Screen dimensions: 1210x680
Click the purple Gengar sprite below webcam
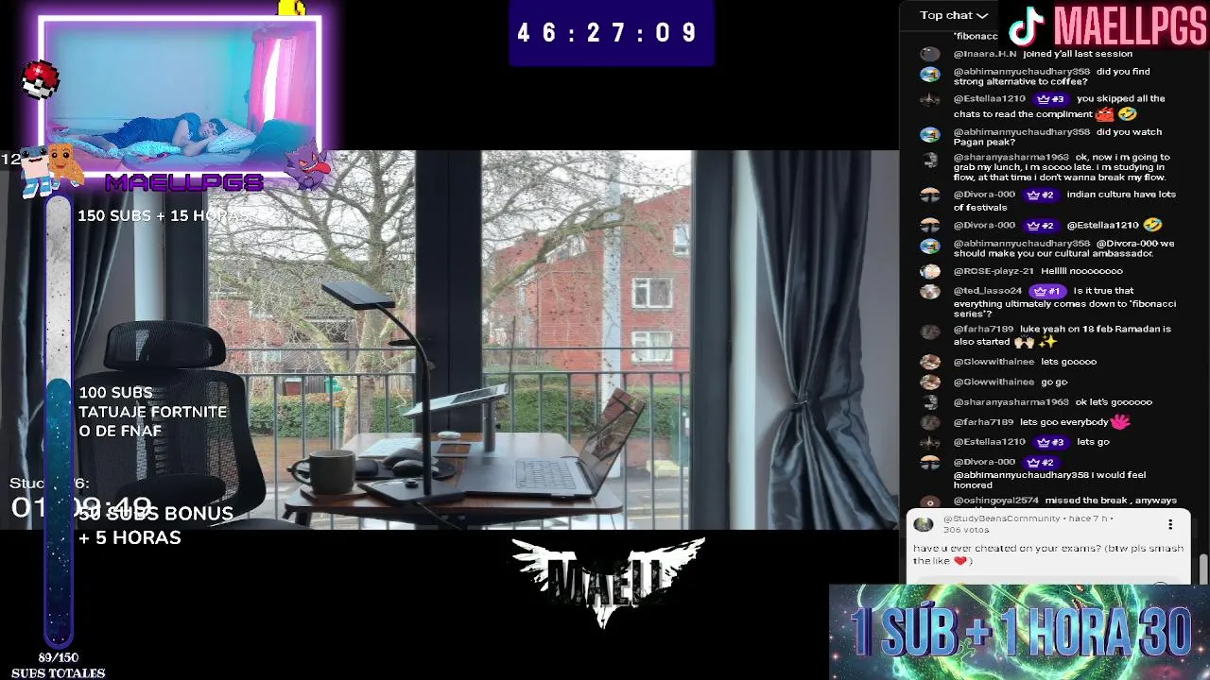(x=308, y=165)
